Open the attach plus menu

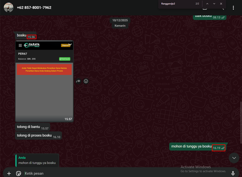point(9,174)
